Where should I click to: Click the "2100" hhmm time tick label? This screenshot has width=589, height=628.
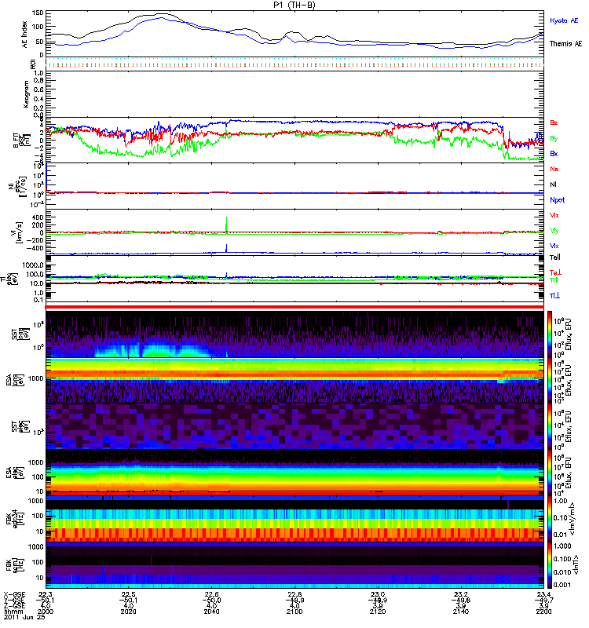[294, 612]
